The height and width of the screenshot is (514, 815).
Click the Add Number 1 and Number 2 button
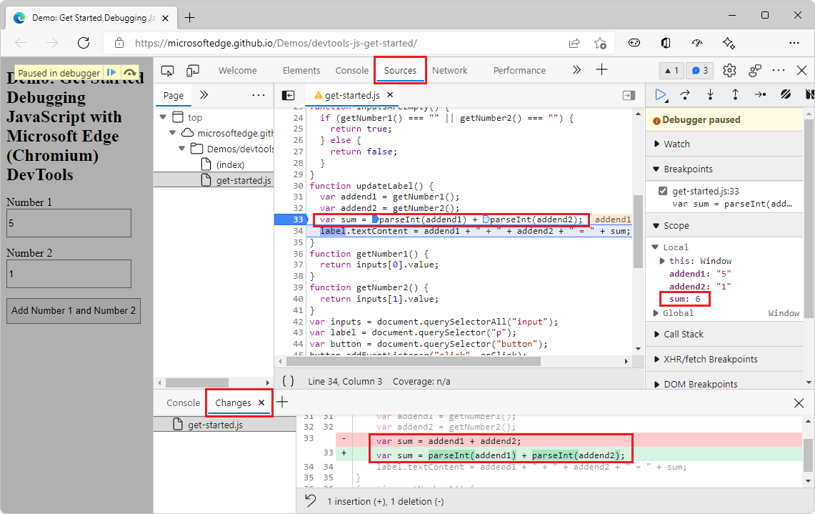click(x=73, y=310)
